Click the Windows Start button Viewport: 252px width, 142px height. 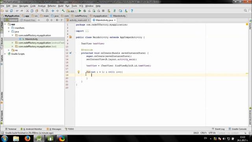coord(4,138)
